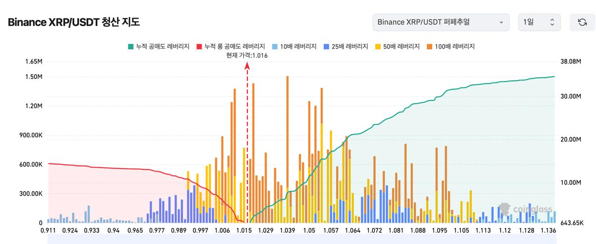
Task: Click the 1.081 price axis label
Action: click(x=396, y=230)
